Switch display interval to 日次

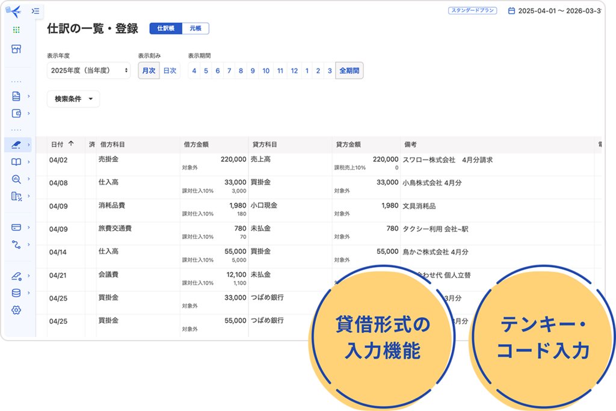tap(170, 70)
